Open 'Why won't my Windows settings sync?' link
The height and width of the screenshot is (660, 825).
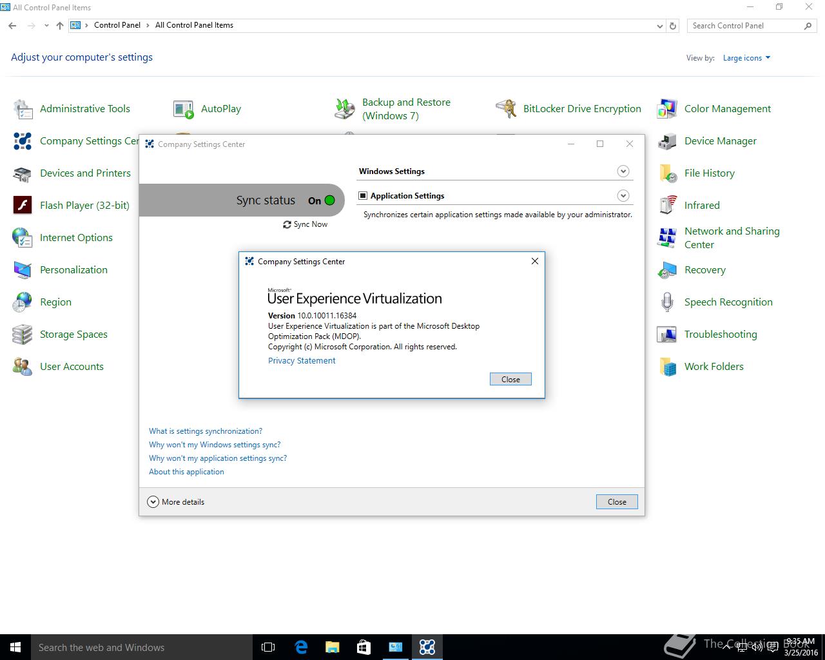pos(215,445)
